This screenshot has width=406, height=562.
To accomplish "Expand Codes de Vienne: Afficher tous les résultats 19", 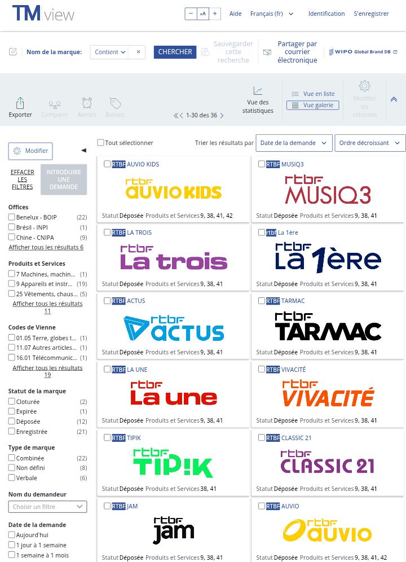I will (47, 371).
